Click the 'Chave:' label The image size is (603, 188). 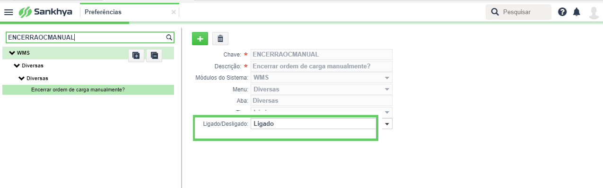[232, 55]
